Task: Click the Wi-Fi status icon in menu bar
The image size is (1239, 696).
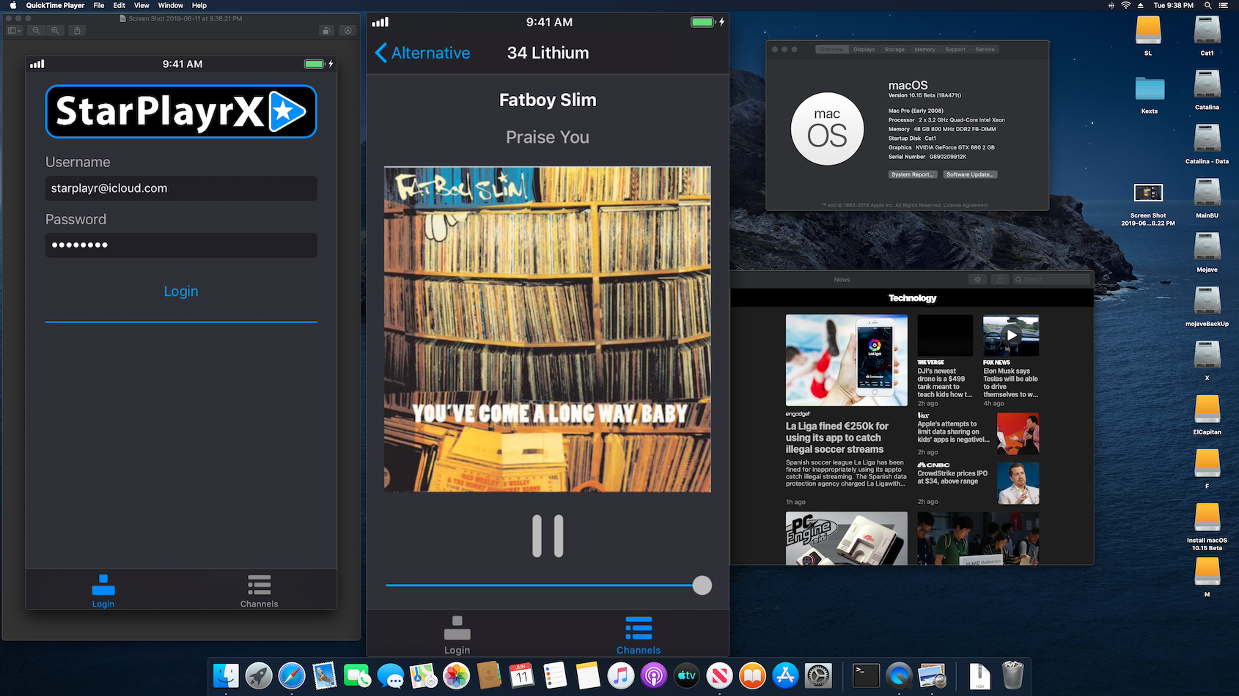Action: click(1125, 5)
